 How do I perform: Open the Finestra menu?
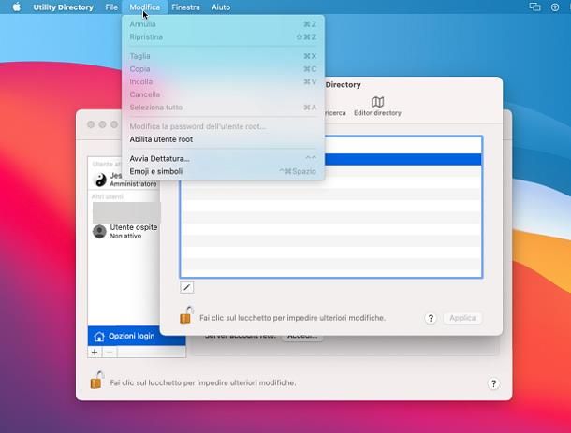click(x=185, y=7)
